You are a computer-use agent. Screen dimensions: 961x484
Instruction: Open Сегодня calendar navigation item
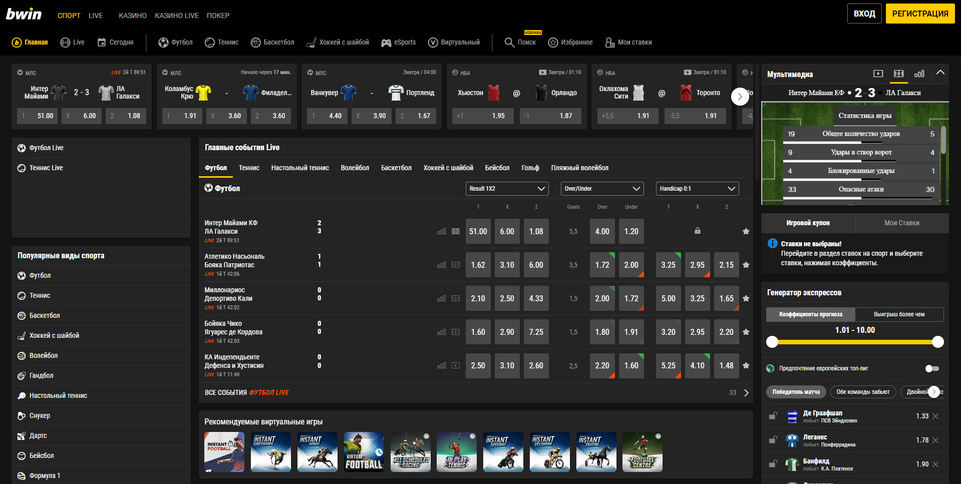click(116, 43)
